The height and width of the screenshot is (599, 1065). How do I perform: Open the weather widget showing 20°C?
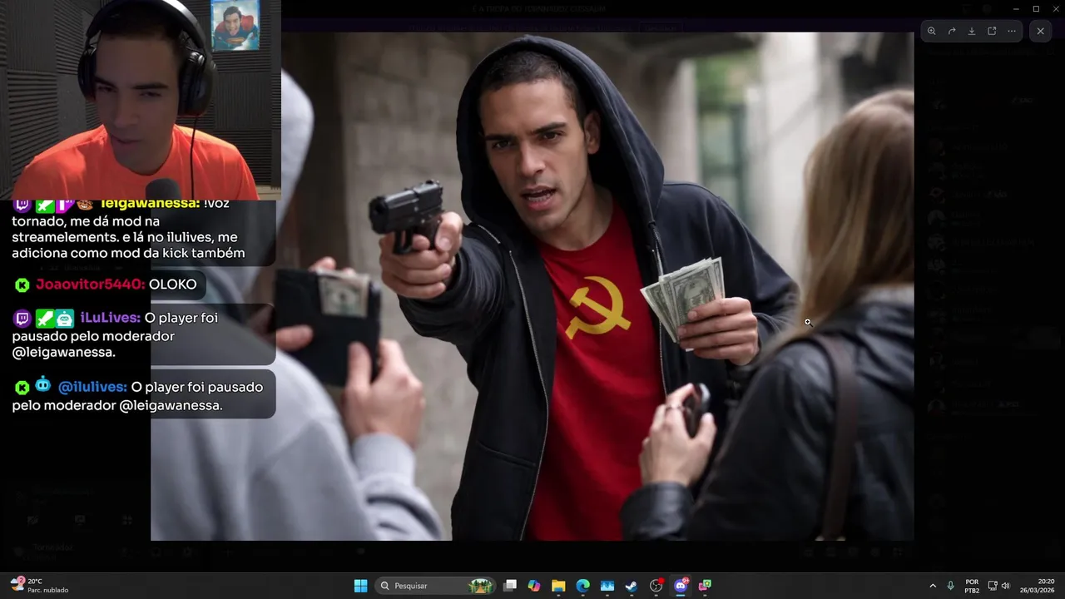pos(38,586)
